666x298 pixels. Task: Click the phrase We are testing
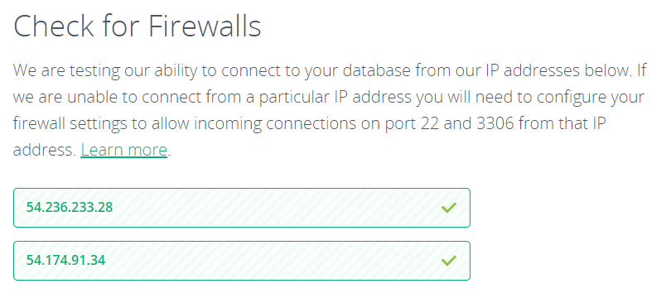point(62,71)
